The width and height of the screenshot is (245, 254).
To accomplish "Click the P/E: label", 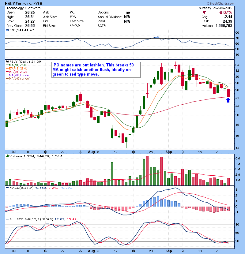I will coord(73,13).
